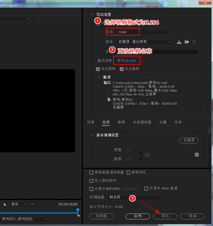The width and height of the screenshot is (213, 226).
Task: Open the Time Interpolation dropdown 帧采样
Action: (136, 197)
